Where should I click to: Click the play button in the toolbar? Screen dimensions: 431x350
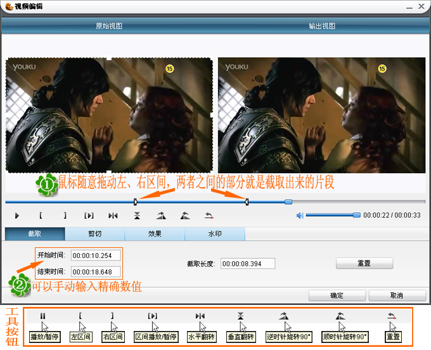coord(17,216)
